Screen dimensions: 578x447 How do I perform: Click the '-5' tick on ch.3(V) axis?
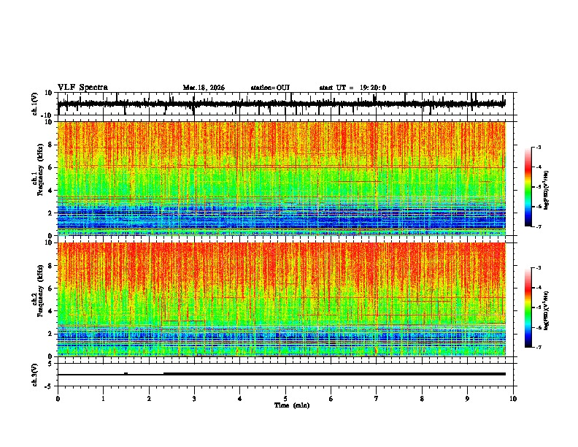(x=50, y=386)
